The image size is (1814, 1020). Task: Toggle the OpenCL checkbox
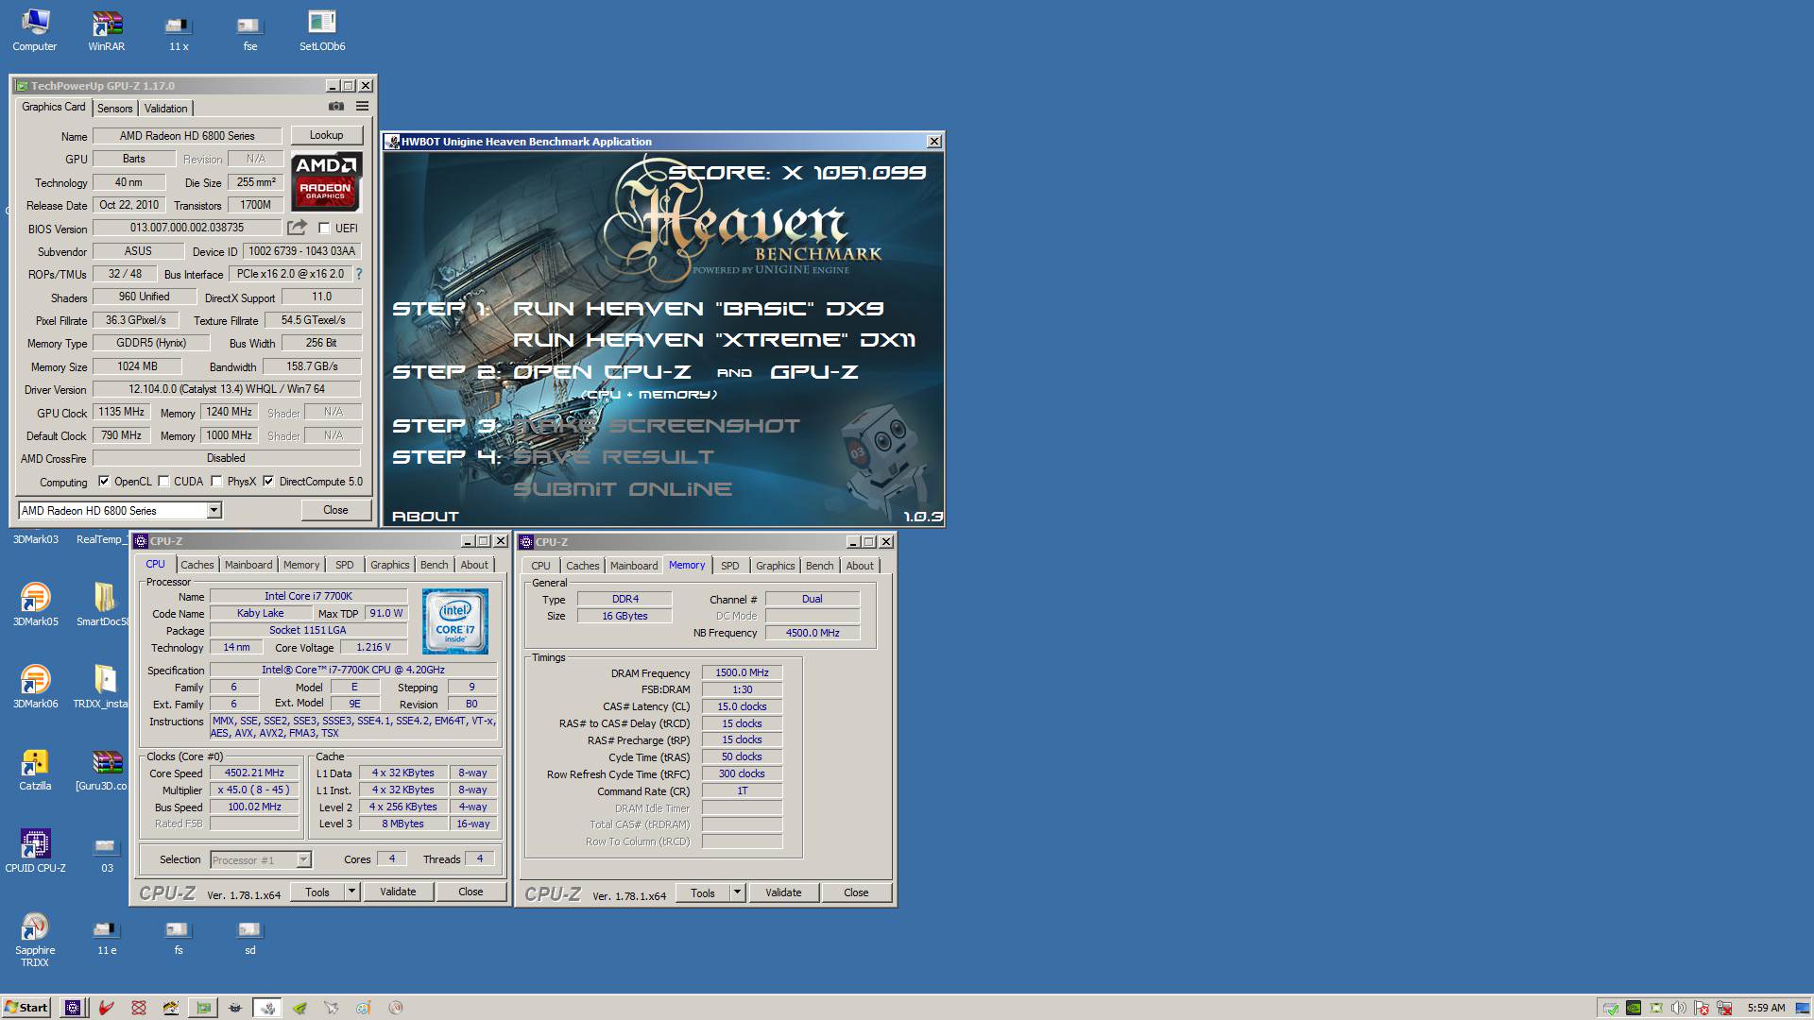(x=104, y=482)
